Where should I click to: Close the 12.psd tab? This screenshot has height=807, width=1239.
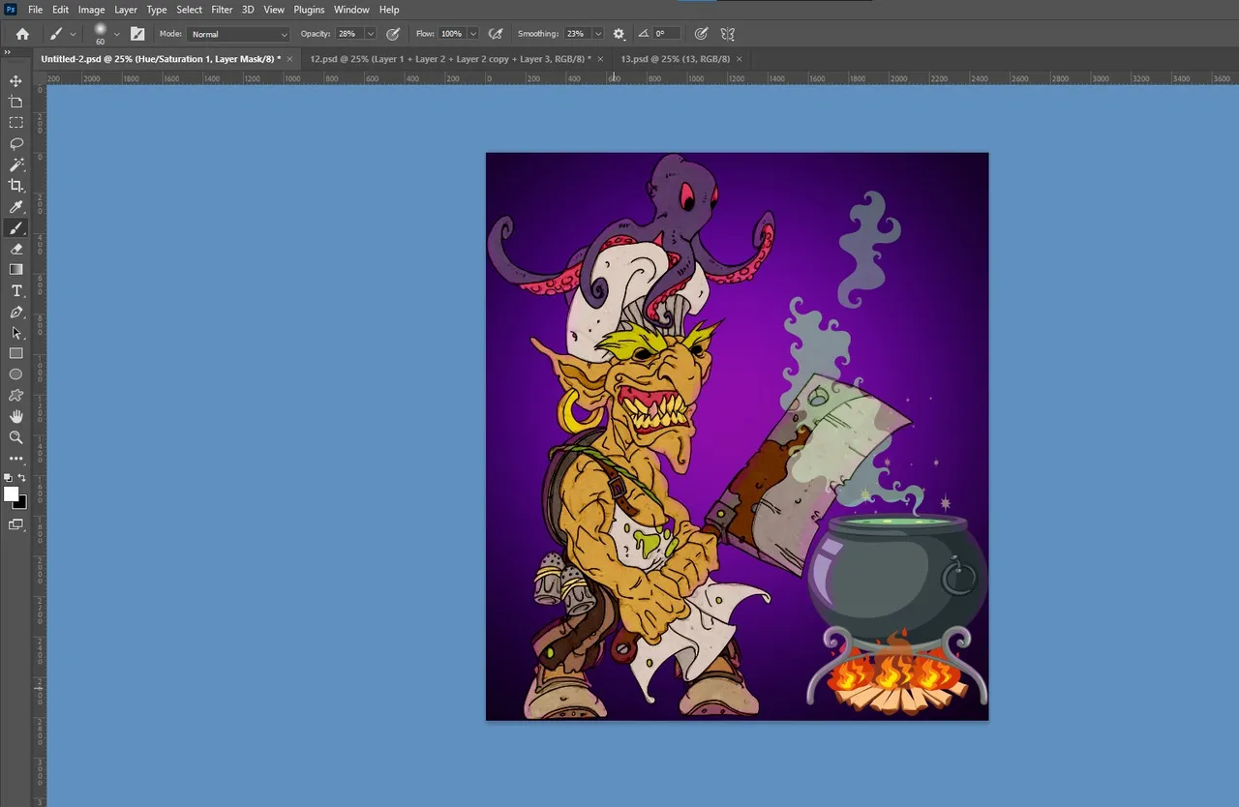[x=600, y=59]
